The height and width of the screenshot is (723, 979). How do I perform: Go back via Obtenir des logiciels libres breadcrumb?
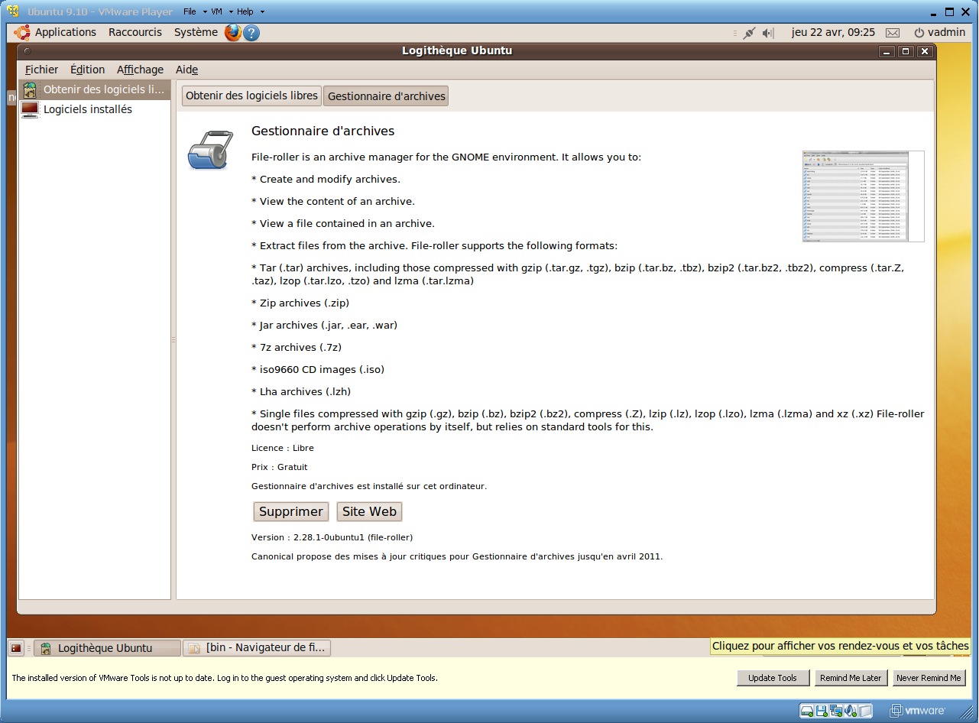point(251,96)
